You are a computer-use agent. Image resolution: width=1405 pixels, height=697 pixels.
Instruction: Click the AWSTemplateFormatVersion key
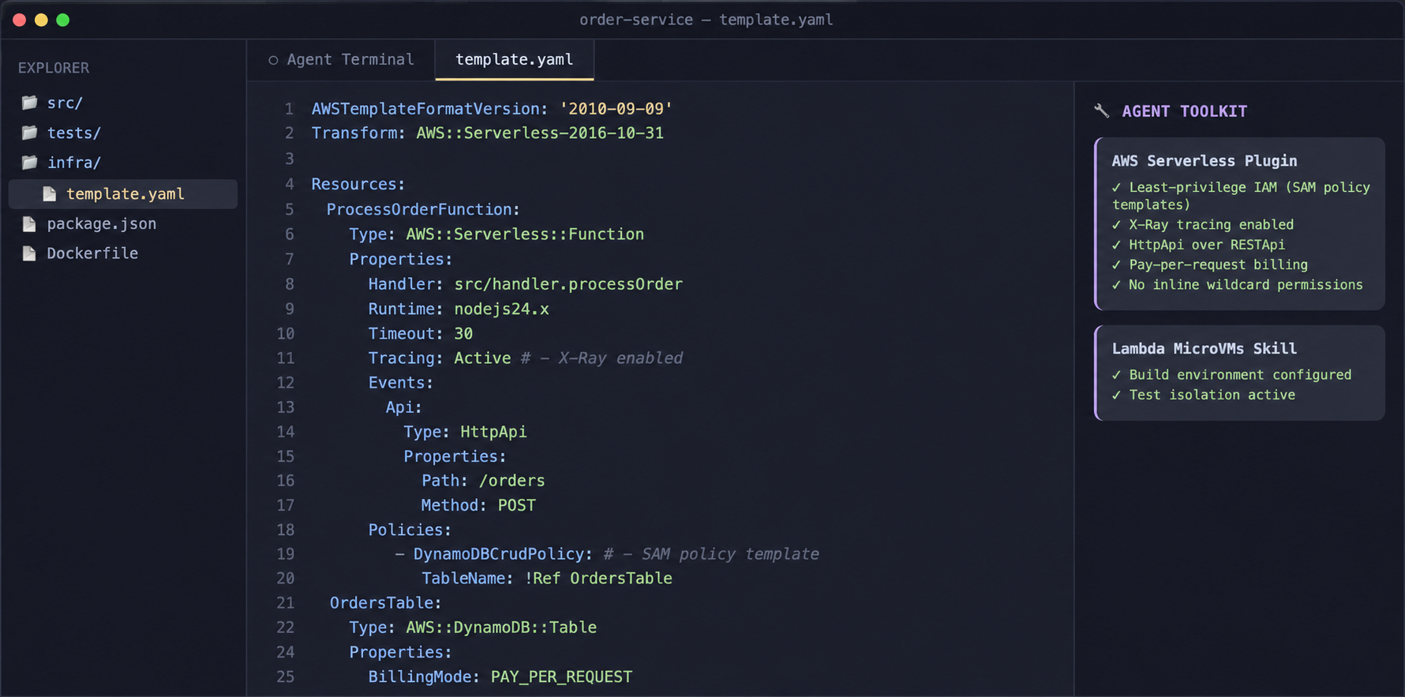[429, 109]
